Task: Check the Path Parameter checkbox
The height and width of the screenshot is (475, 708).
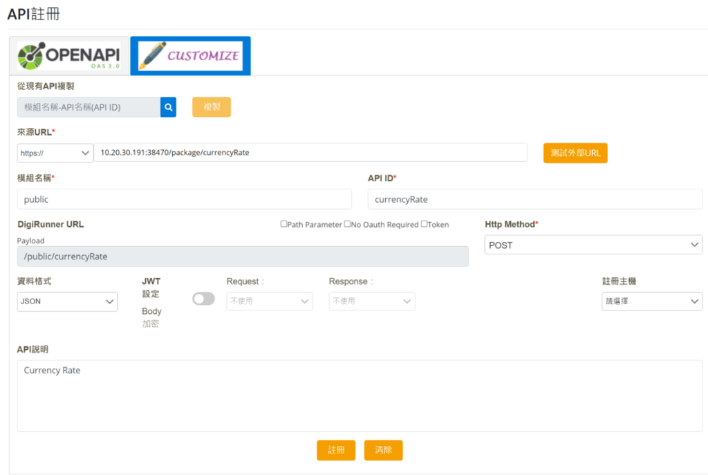Action: (x=283, y=224)
